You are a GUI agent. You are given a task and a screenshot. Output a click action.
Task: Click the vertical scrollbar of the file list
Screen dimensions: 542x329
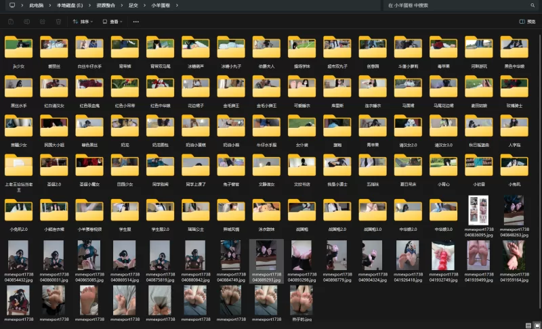click(x=540, y=171)
